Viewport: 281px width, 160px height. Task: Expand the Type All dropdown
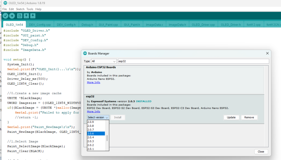(104, 61)
